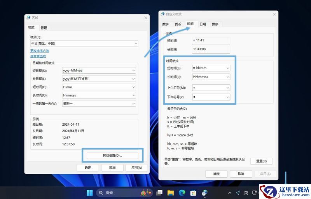Click the 其他设置(D)... button

112,156
